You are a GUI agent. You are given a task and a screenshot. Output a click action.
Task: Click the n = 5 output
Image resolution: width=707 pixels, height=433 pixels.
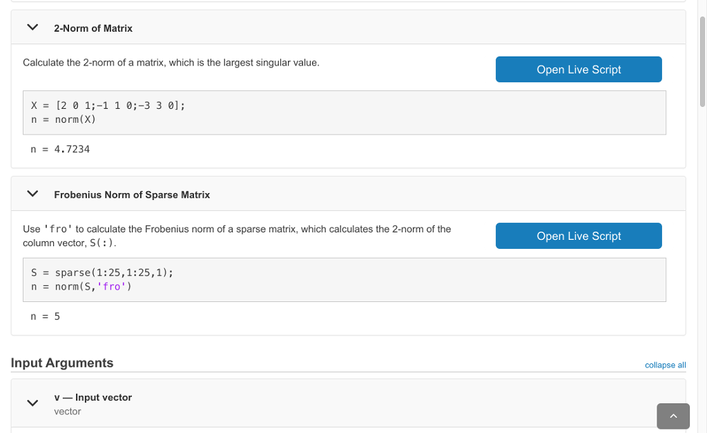coord(46,316)
